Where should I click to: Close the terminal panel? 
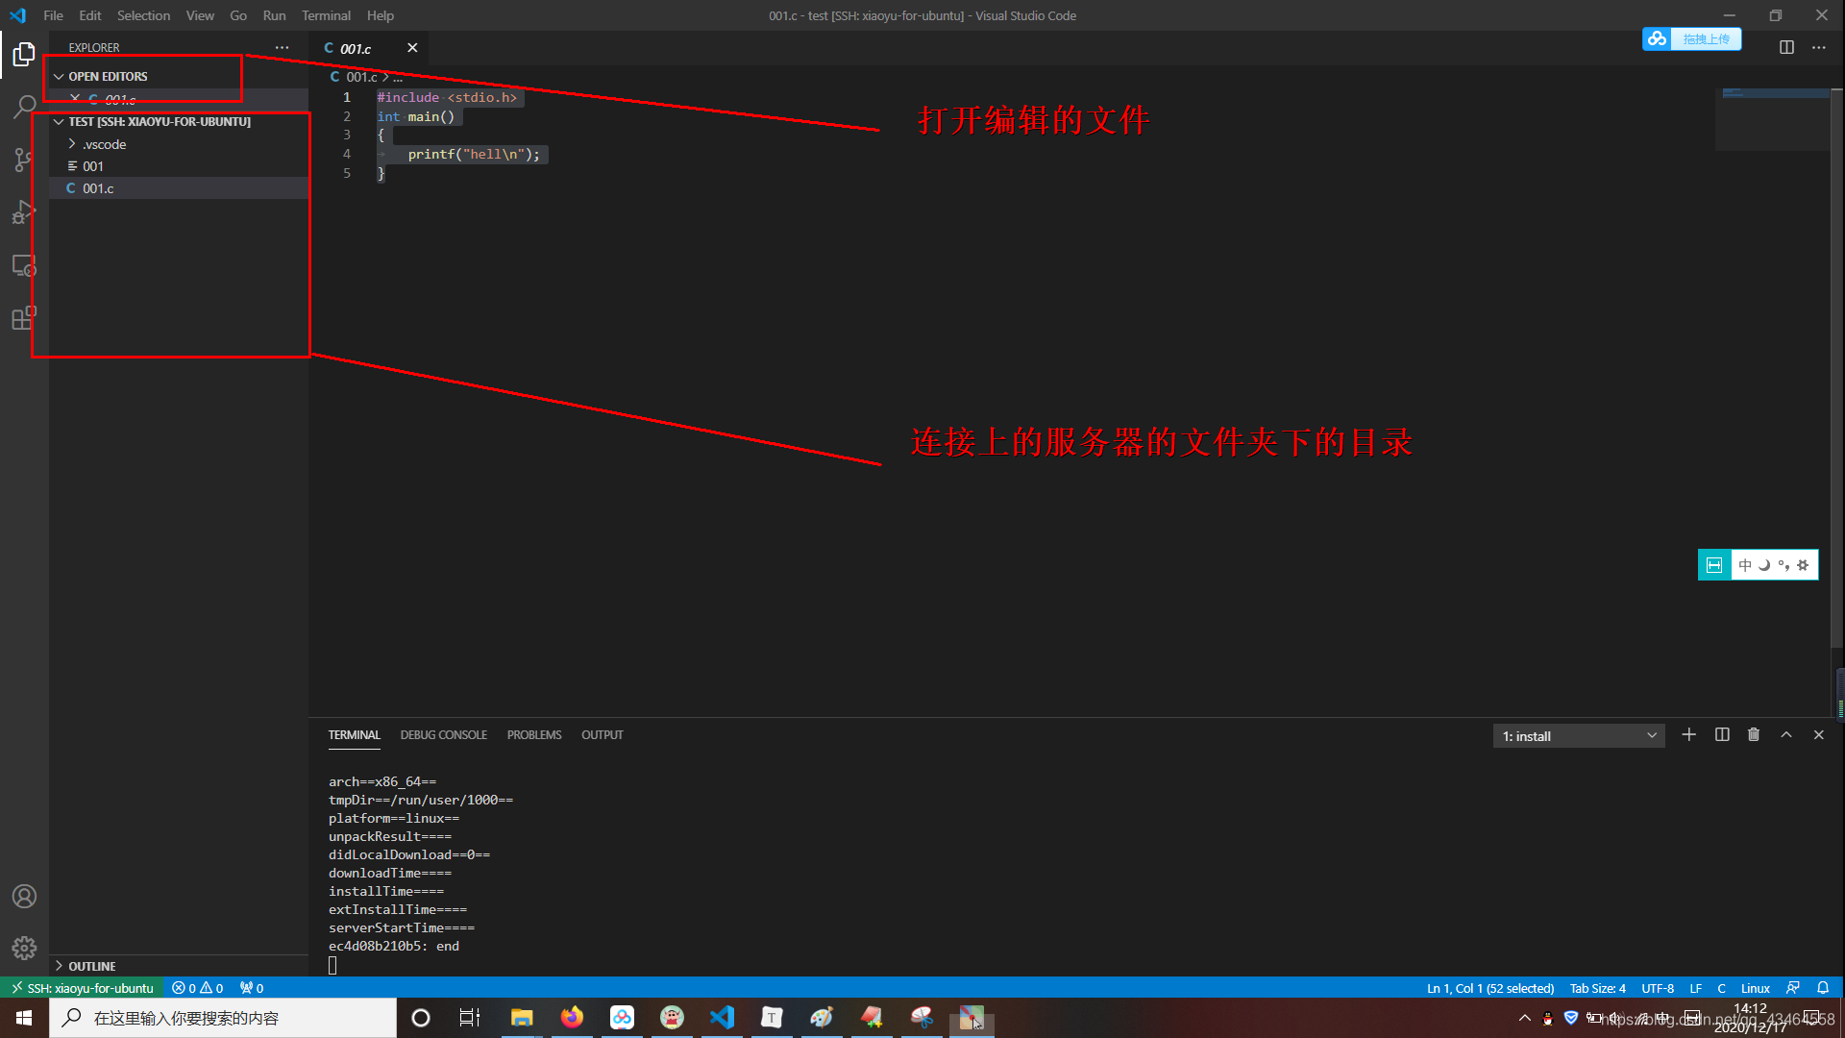click(1819, 734)
